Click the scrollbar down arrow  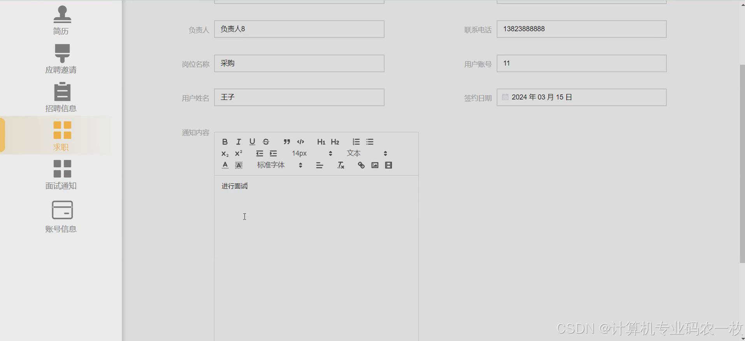(742, 338)
